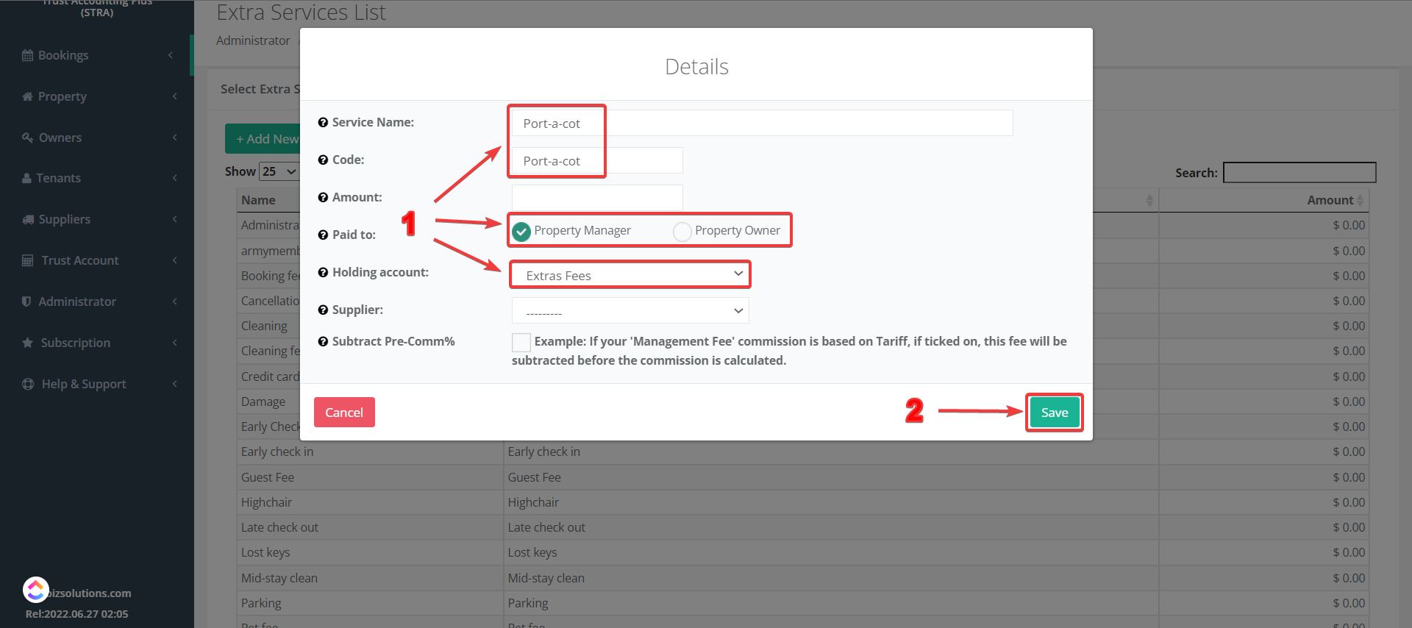Click the Help & Support lifebuoy icon
The height and width of the screenshot is (628, 1412).
(28, 384)
